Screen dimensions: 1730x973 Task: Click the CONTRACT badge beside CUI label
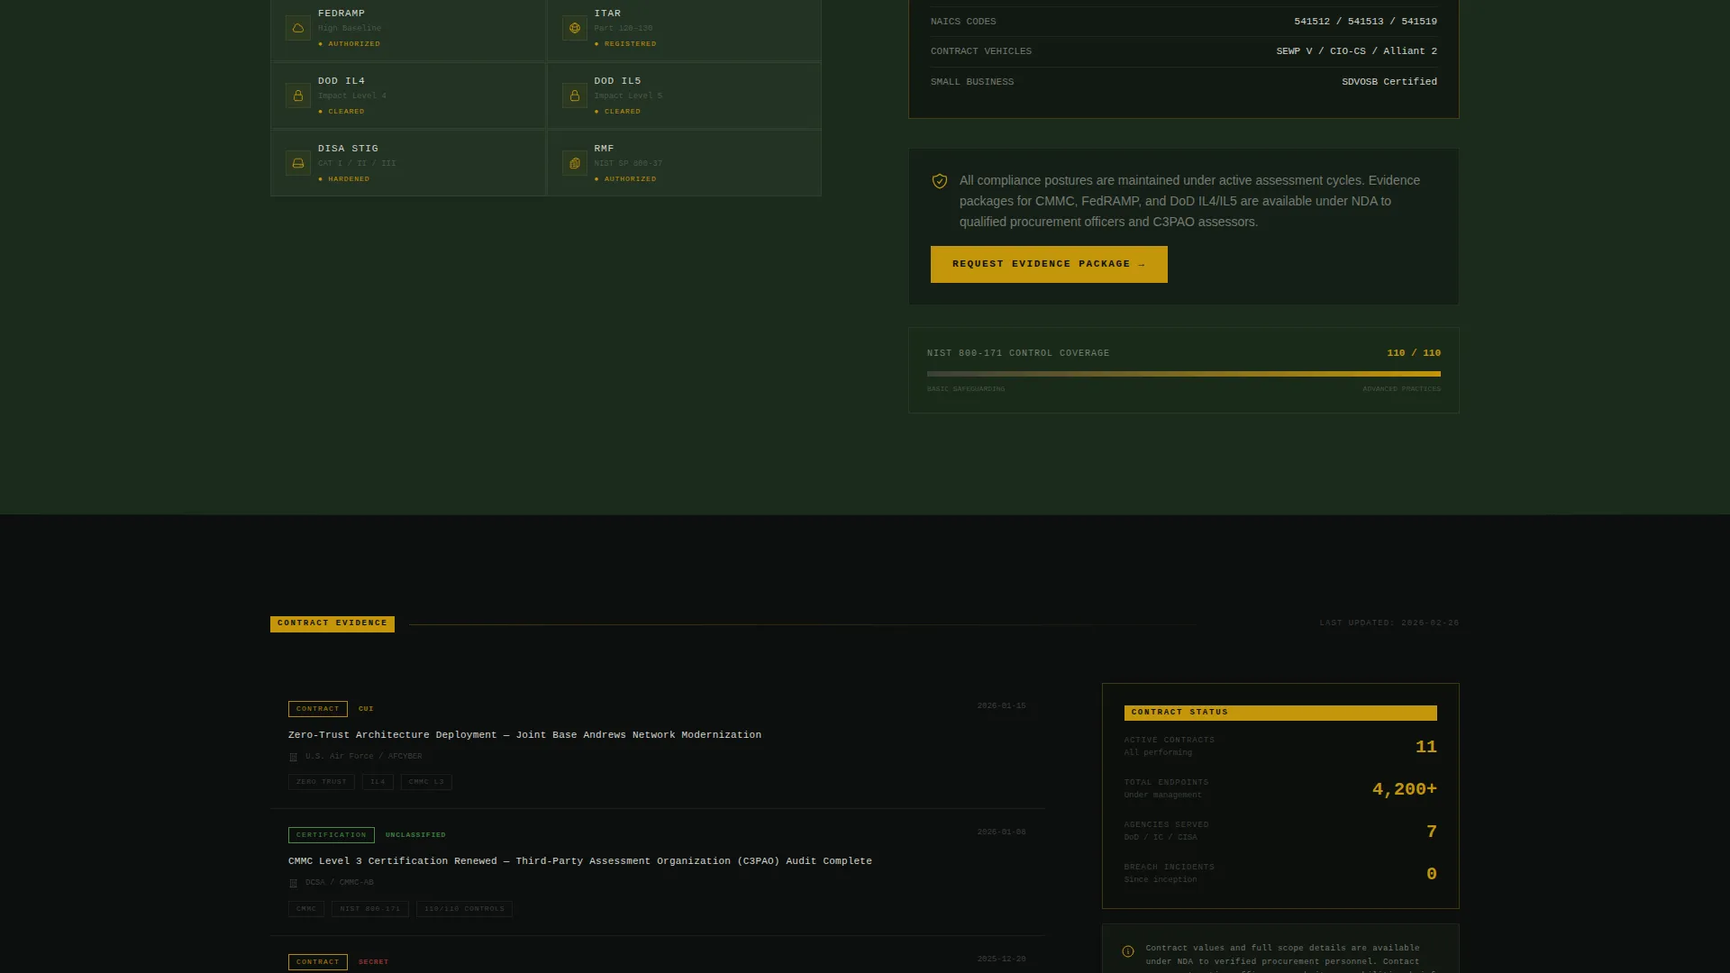coord(318,709)
